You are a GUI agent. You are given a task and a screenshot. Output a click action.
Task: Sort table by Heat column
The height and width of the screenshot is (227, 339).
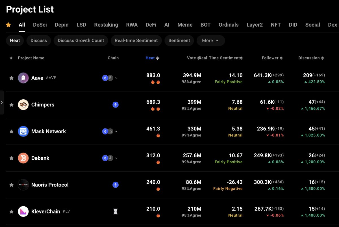(x=152, y=58)
